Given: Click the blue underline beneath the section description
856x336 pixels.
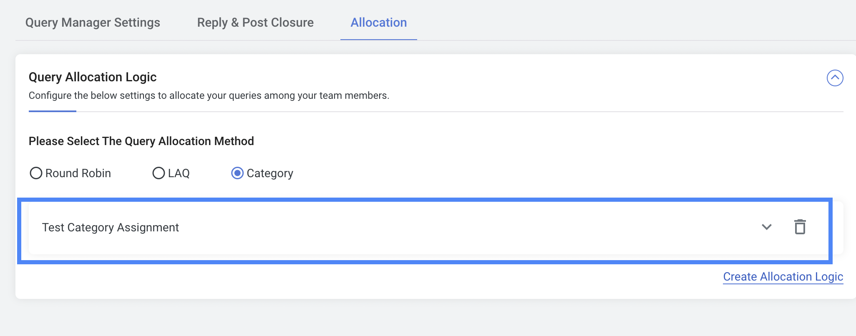Looking at the screenshot, I should point(53,111).
